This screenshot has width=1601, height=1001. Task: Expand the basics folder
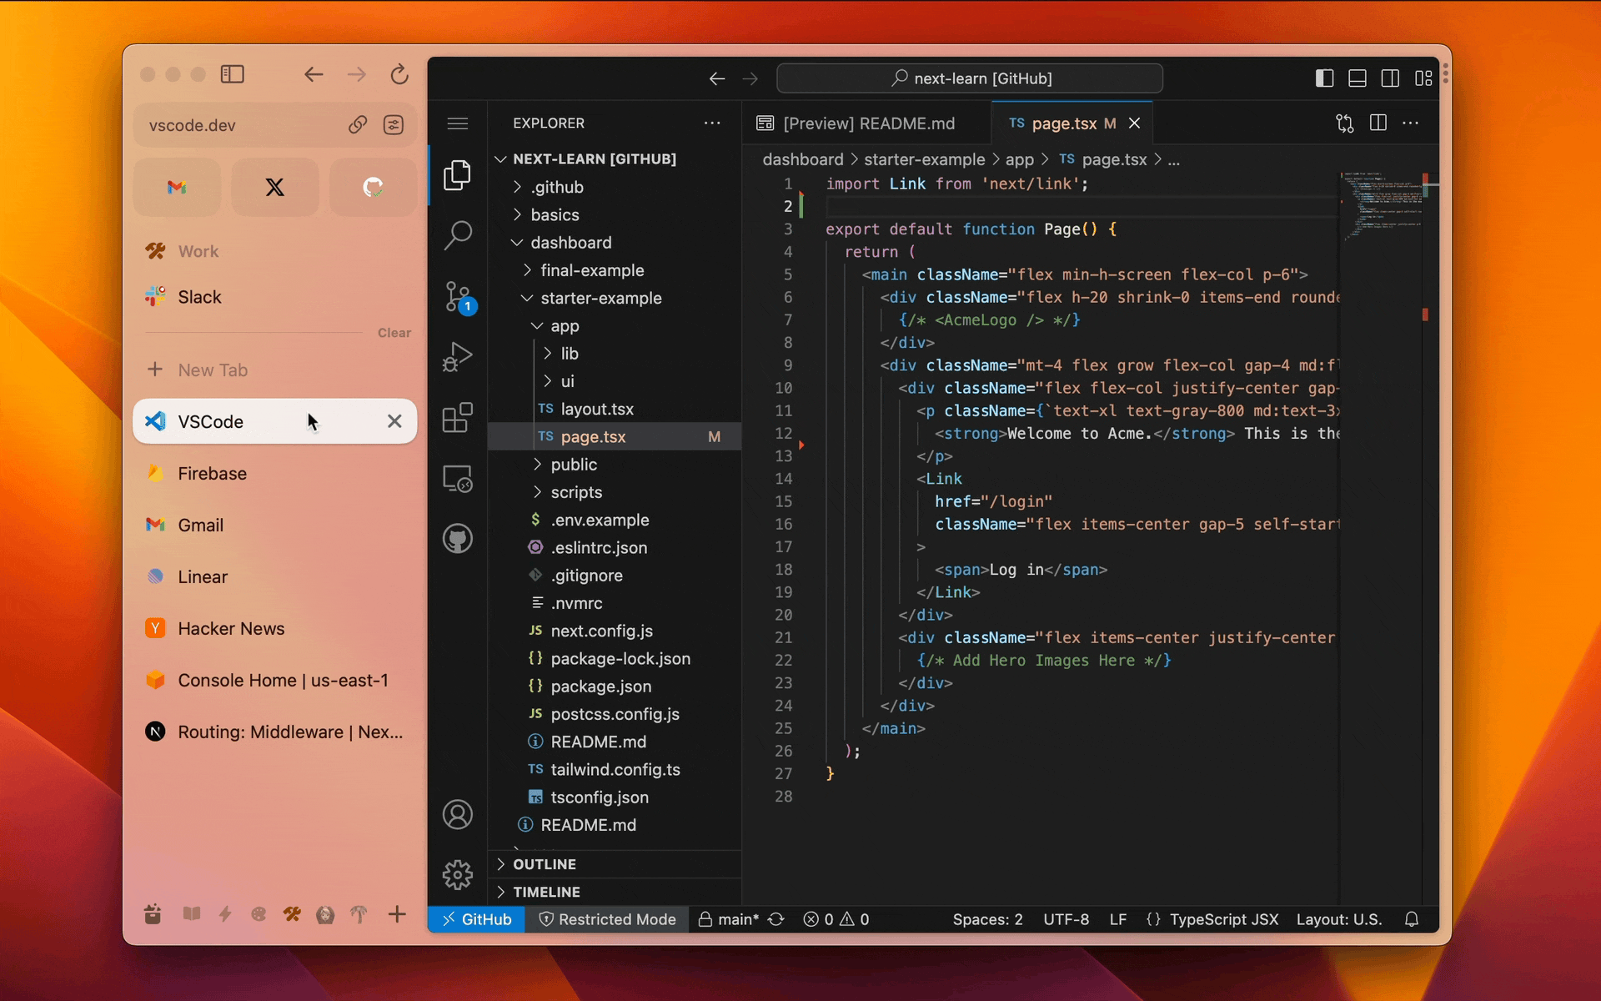click(x=615, y=214)
